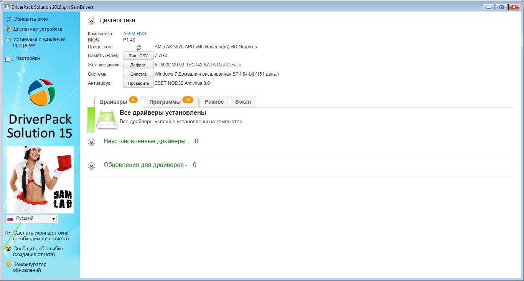Screen dimensions: 524x281
Task: Expand the Неустановленные драйверы section
Action: [x=91, y=142]
